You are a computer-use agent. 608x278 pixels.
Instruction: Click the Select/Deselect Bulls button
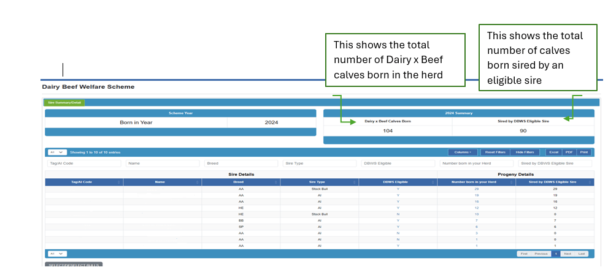74,265
